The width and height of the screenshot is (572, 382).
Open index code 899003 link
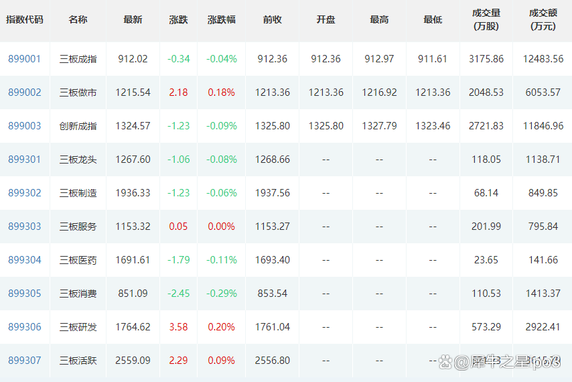click(x=24, y=126)
